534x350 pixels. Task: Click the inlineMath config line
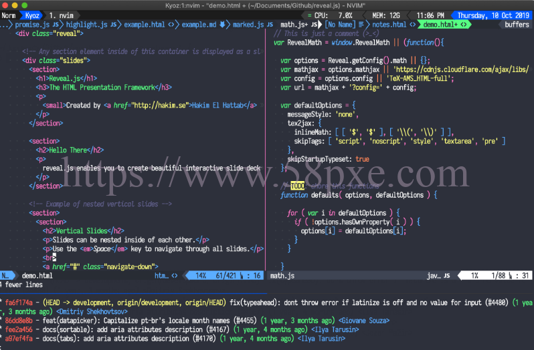coord(373,132)
